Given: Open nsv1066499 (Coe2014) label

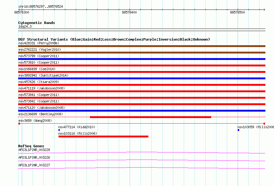Looking at the screenshot, I should tap(37, 69).
